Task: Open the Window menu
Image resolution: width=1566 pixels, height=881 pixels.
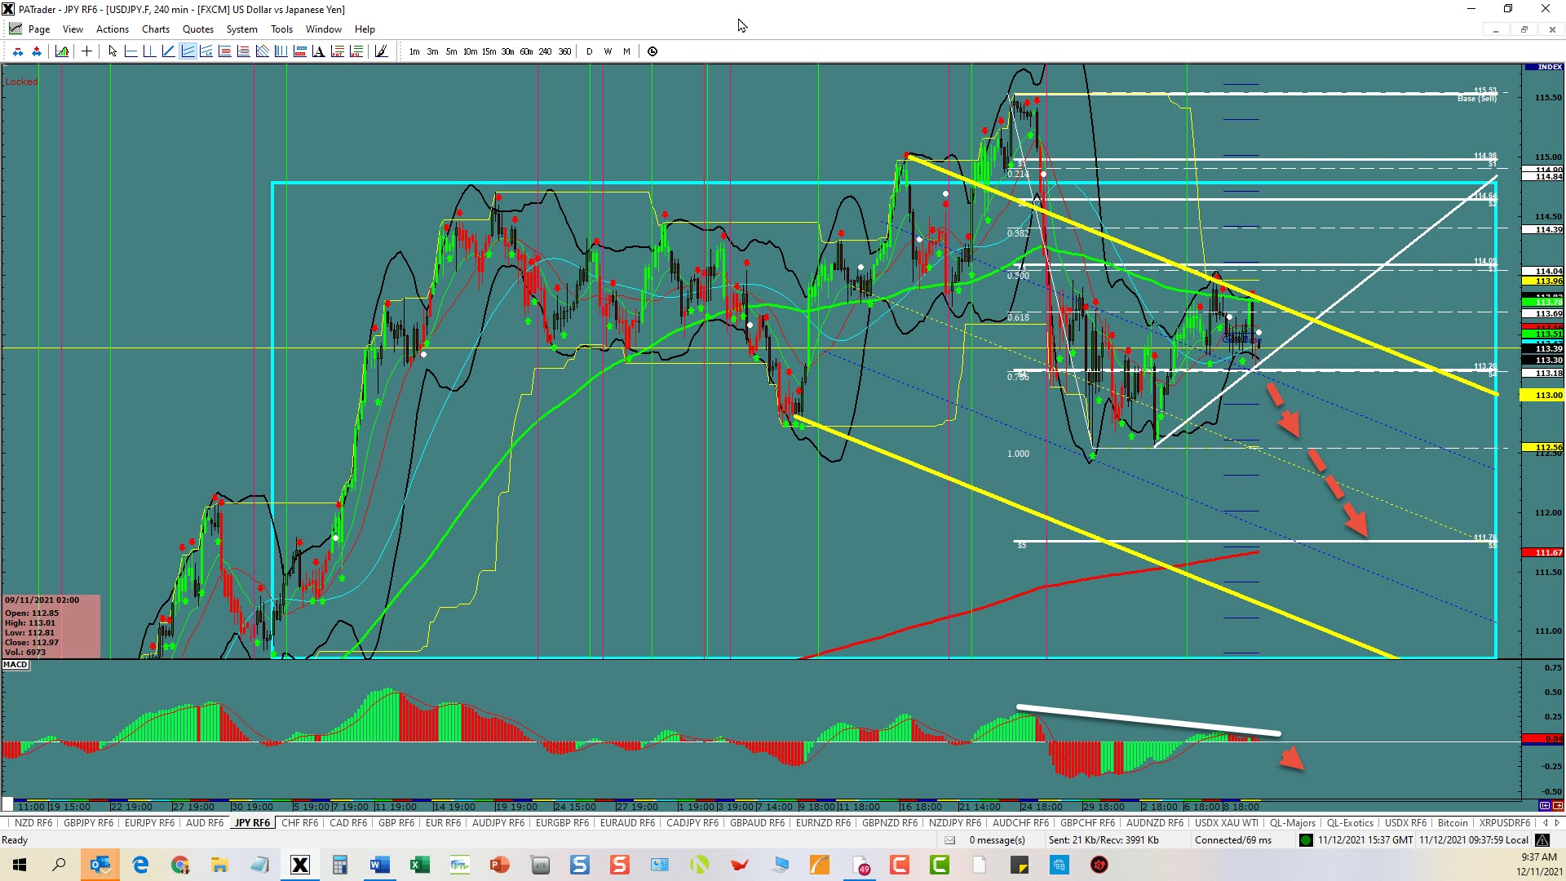Action: pyautogui.click(x=324, y=29)
